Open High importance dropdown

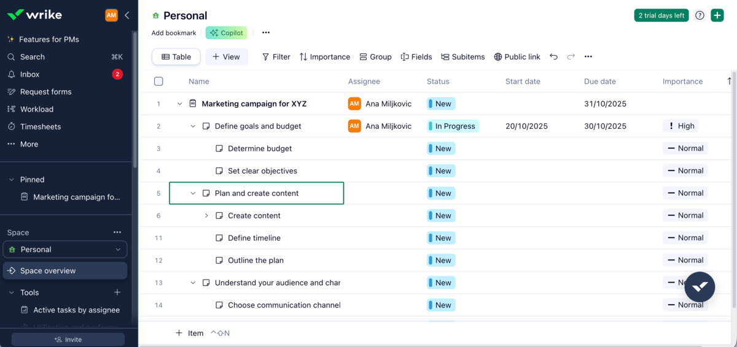pyautogui.click(x=680, y=126)
